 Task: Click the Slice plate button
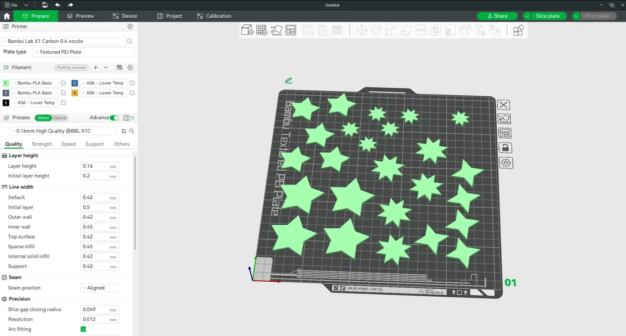[x=547, y=16]
